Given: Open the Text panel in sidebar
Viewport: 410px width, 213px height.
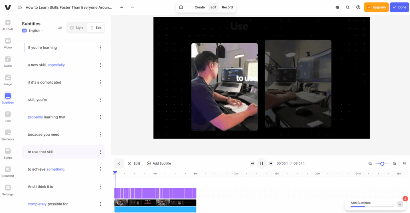Looking at the screenshot, I should 8,117.
